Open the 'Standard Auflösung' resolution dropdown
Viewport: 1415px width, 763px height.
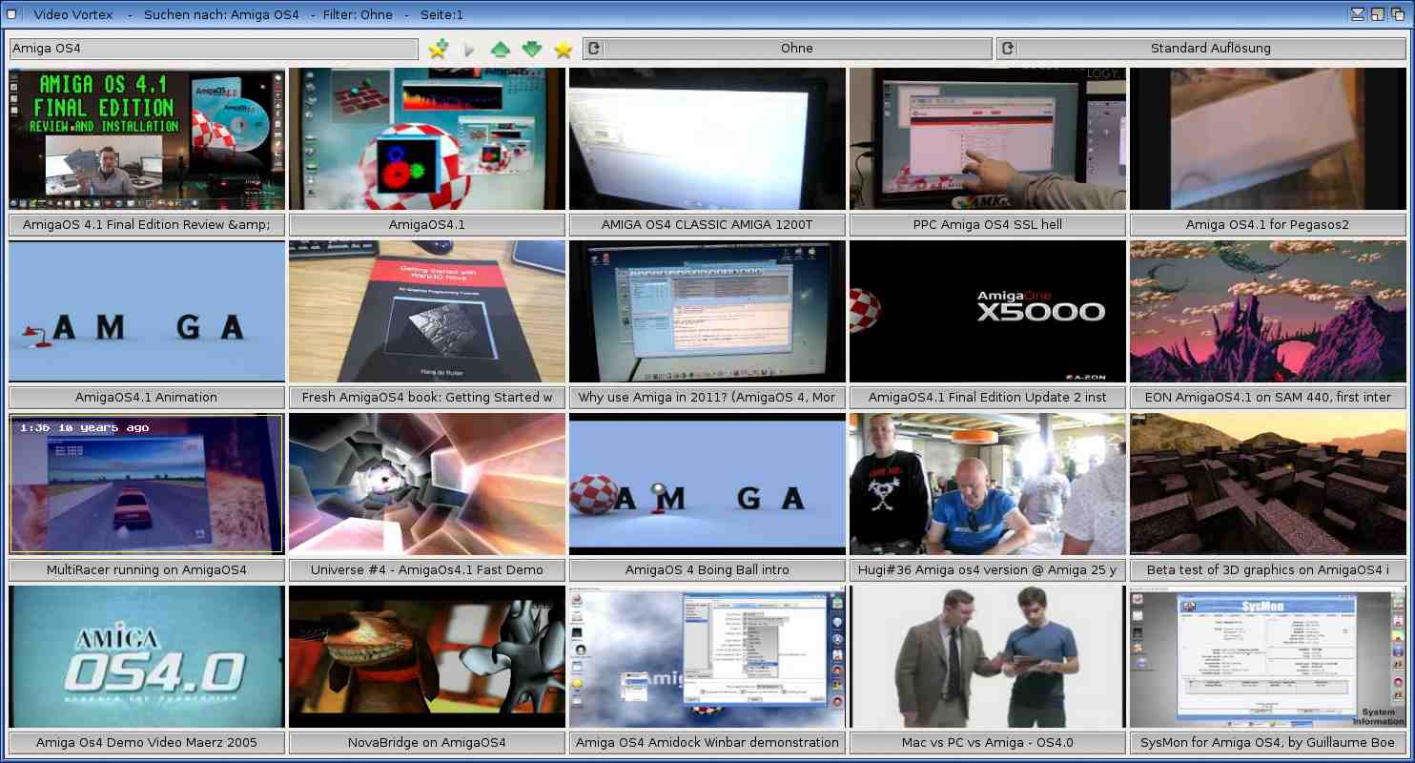[x=1210, y=49]
